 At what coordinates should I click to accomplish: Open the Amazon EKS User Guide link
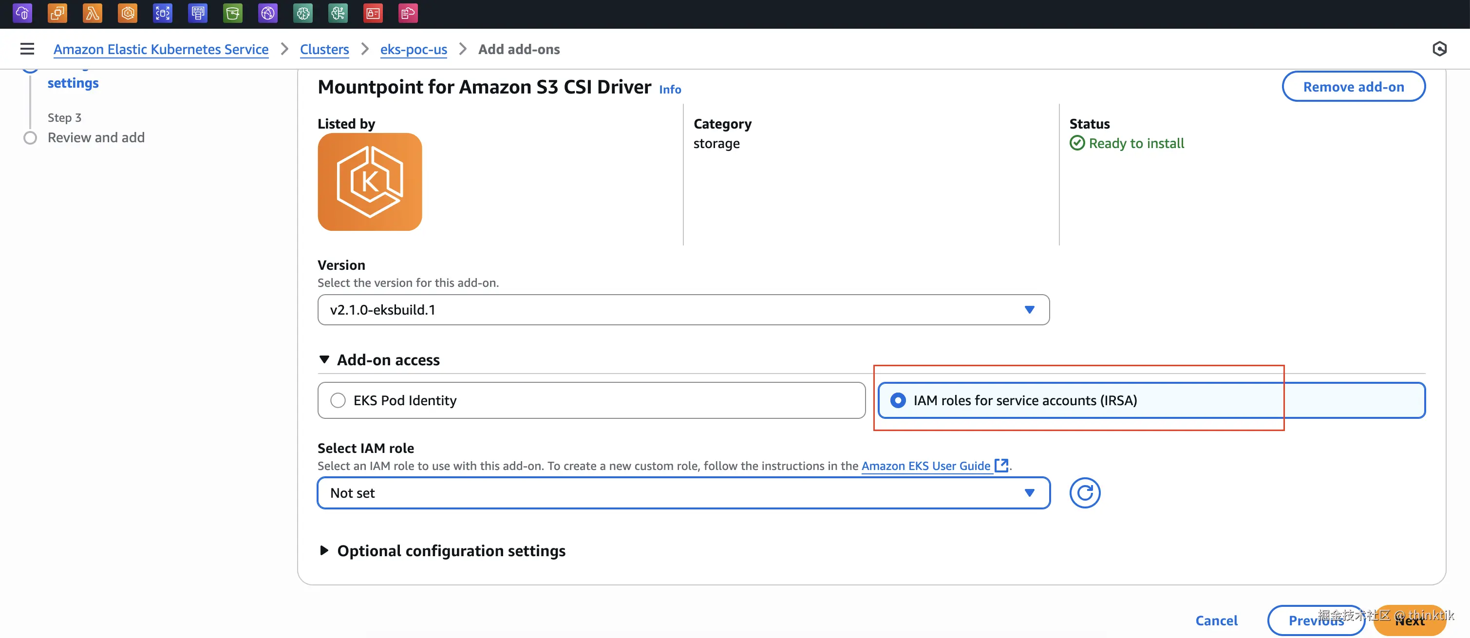point(925,466)
